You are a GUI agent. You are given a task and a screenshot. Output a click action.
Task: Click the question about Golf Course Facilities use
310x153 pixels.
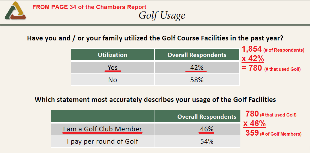(x=155, y=38)
